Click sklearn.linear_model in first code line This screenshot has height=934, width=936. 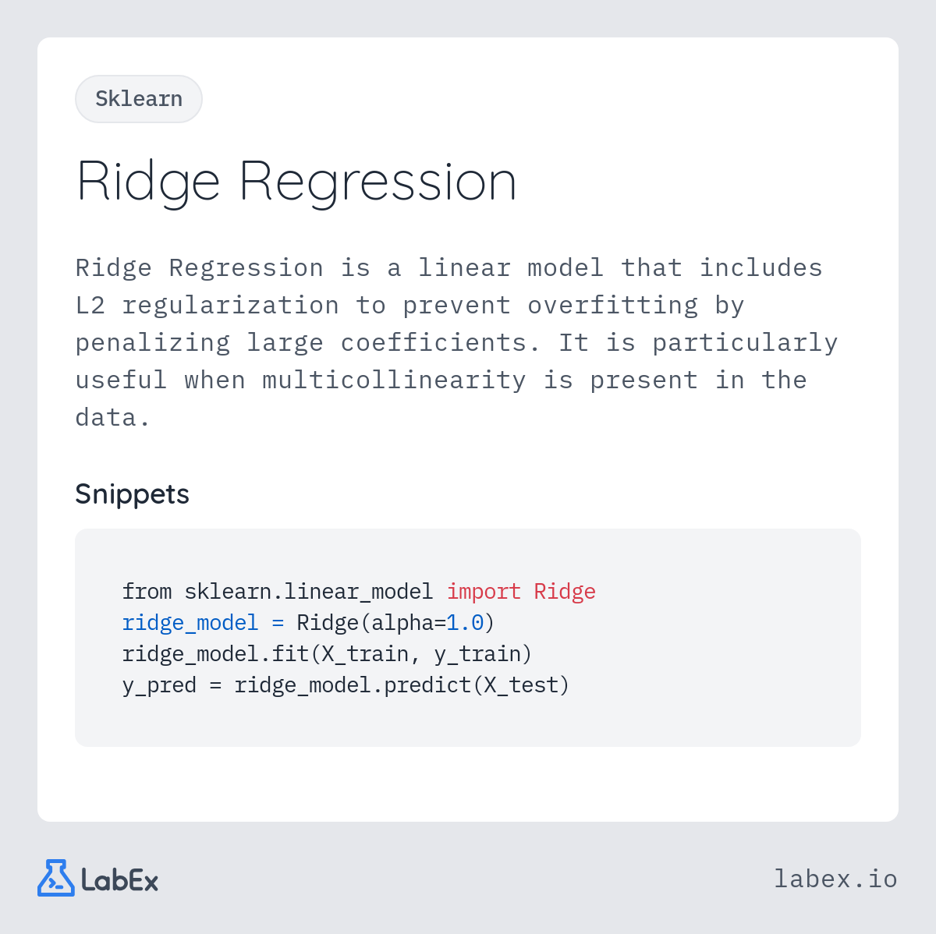309,592
